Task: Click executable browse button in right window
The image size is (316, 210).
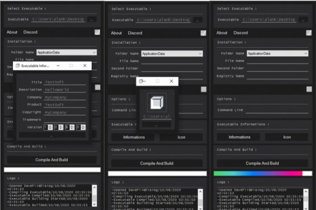Action: pos(303,20)
